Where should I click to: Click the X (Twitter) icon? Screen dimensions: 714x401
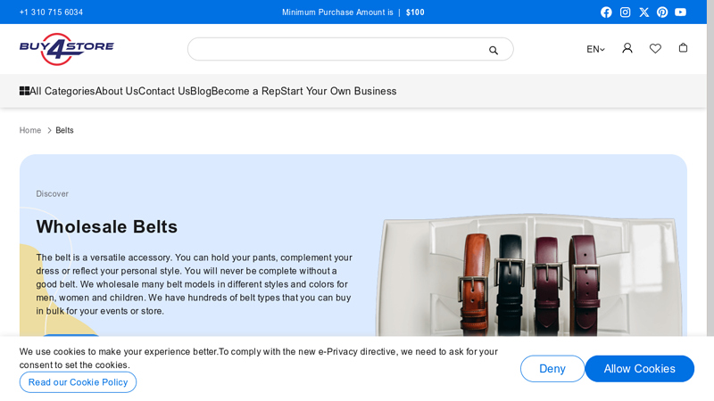click(643, 12)
